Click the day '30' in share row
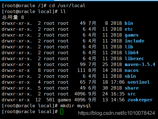 pyautogui.click(x=105, y=88)
